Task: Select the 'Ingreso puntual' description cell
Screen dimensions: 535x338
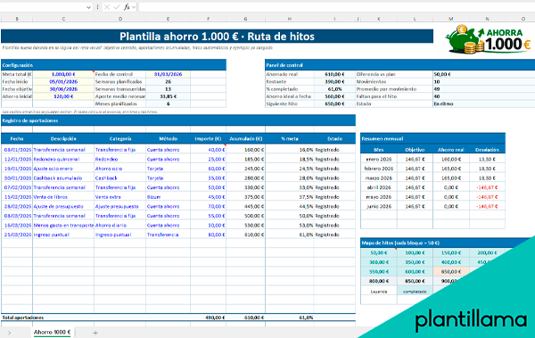Action: [x=63, y=235]
